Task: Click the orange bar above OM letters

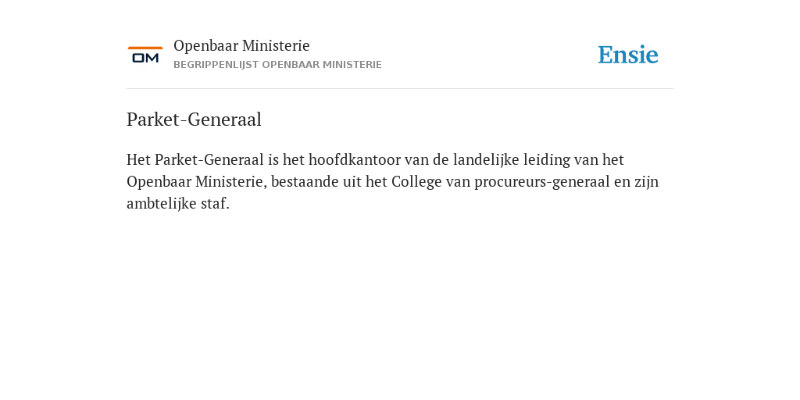Action: 145,48
